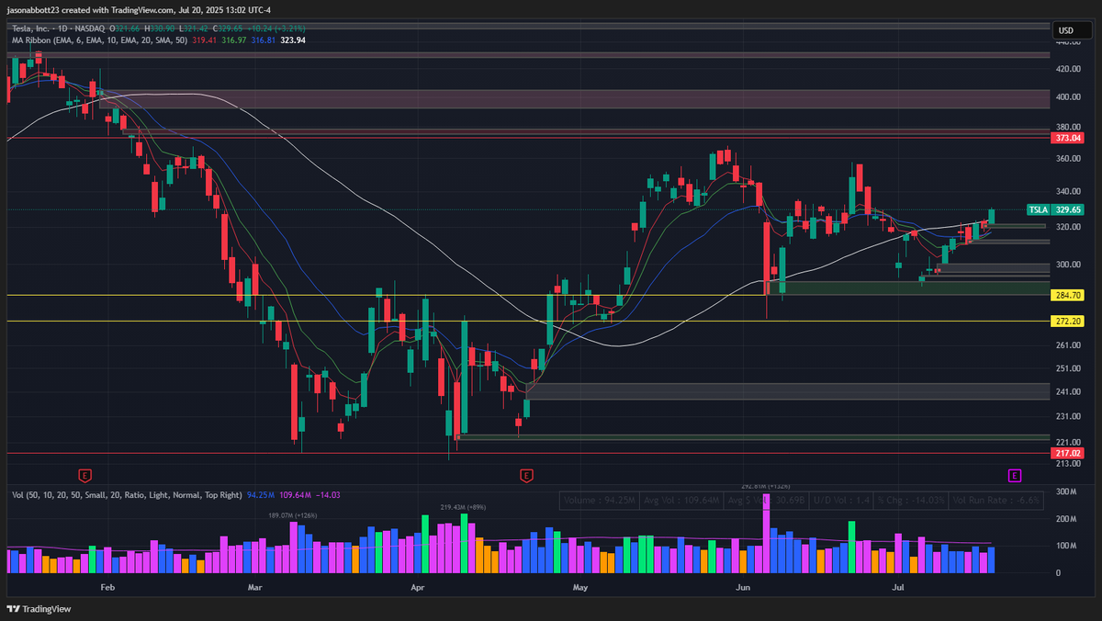Click the Mar label on time axis

(x=255, y=585)
